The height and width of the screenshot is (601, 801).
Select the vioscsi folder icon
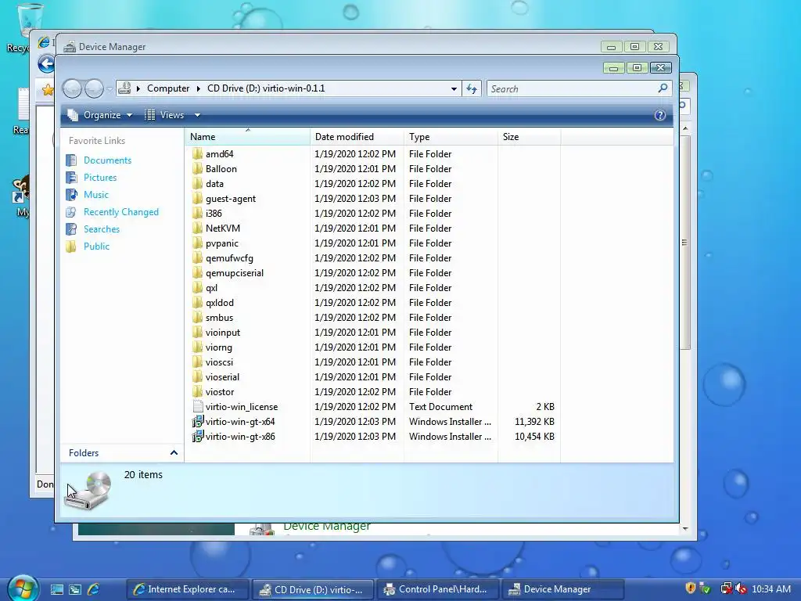(197, 362)
